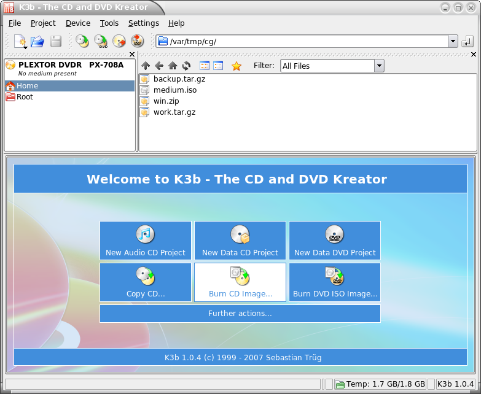Click the win.zip archive file icon
The width and height of the screenshot is (481, 394).
[x=144, y=101]
